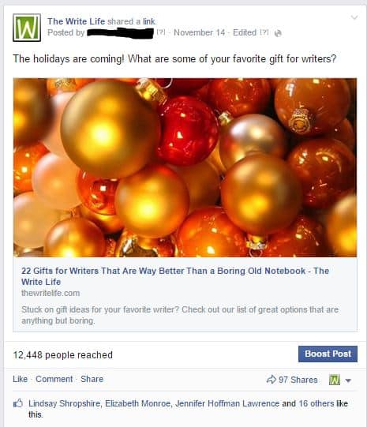
Task: Click the question mark help after poster name
Action: tap(161, 32)
